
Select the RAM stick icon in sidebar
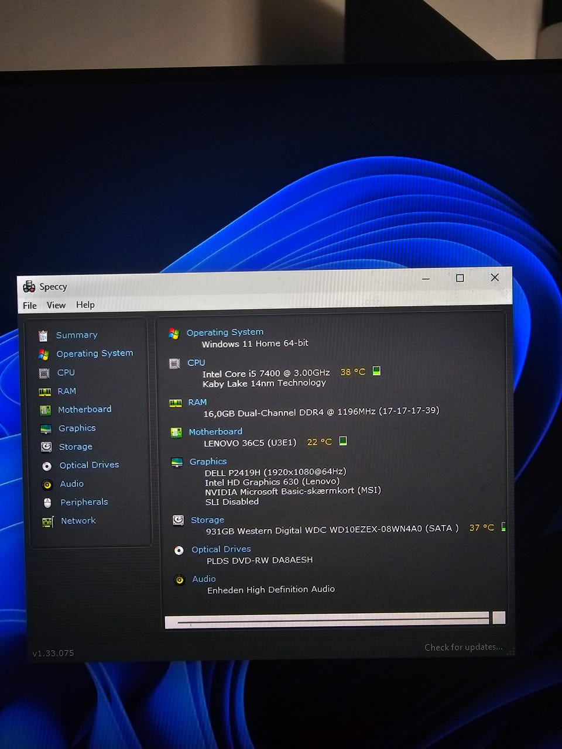tap(44, 392)
